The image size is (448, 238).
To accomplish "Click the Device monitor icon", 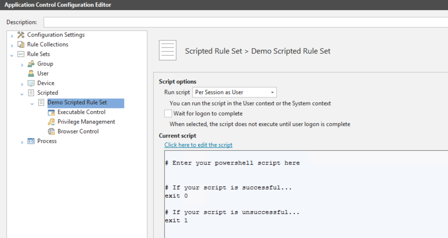I will 31,83.
